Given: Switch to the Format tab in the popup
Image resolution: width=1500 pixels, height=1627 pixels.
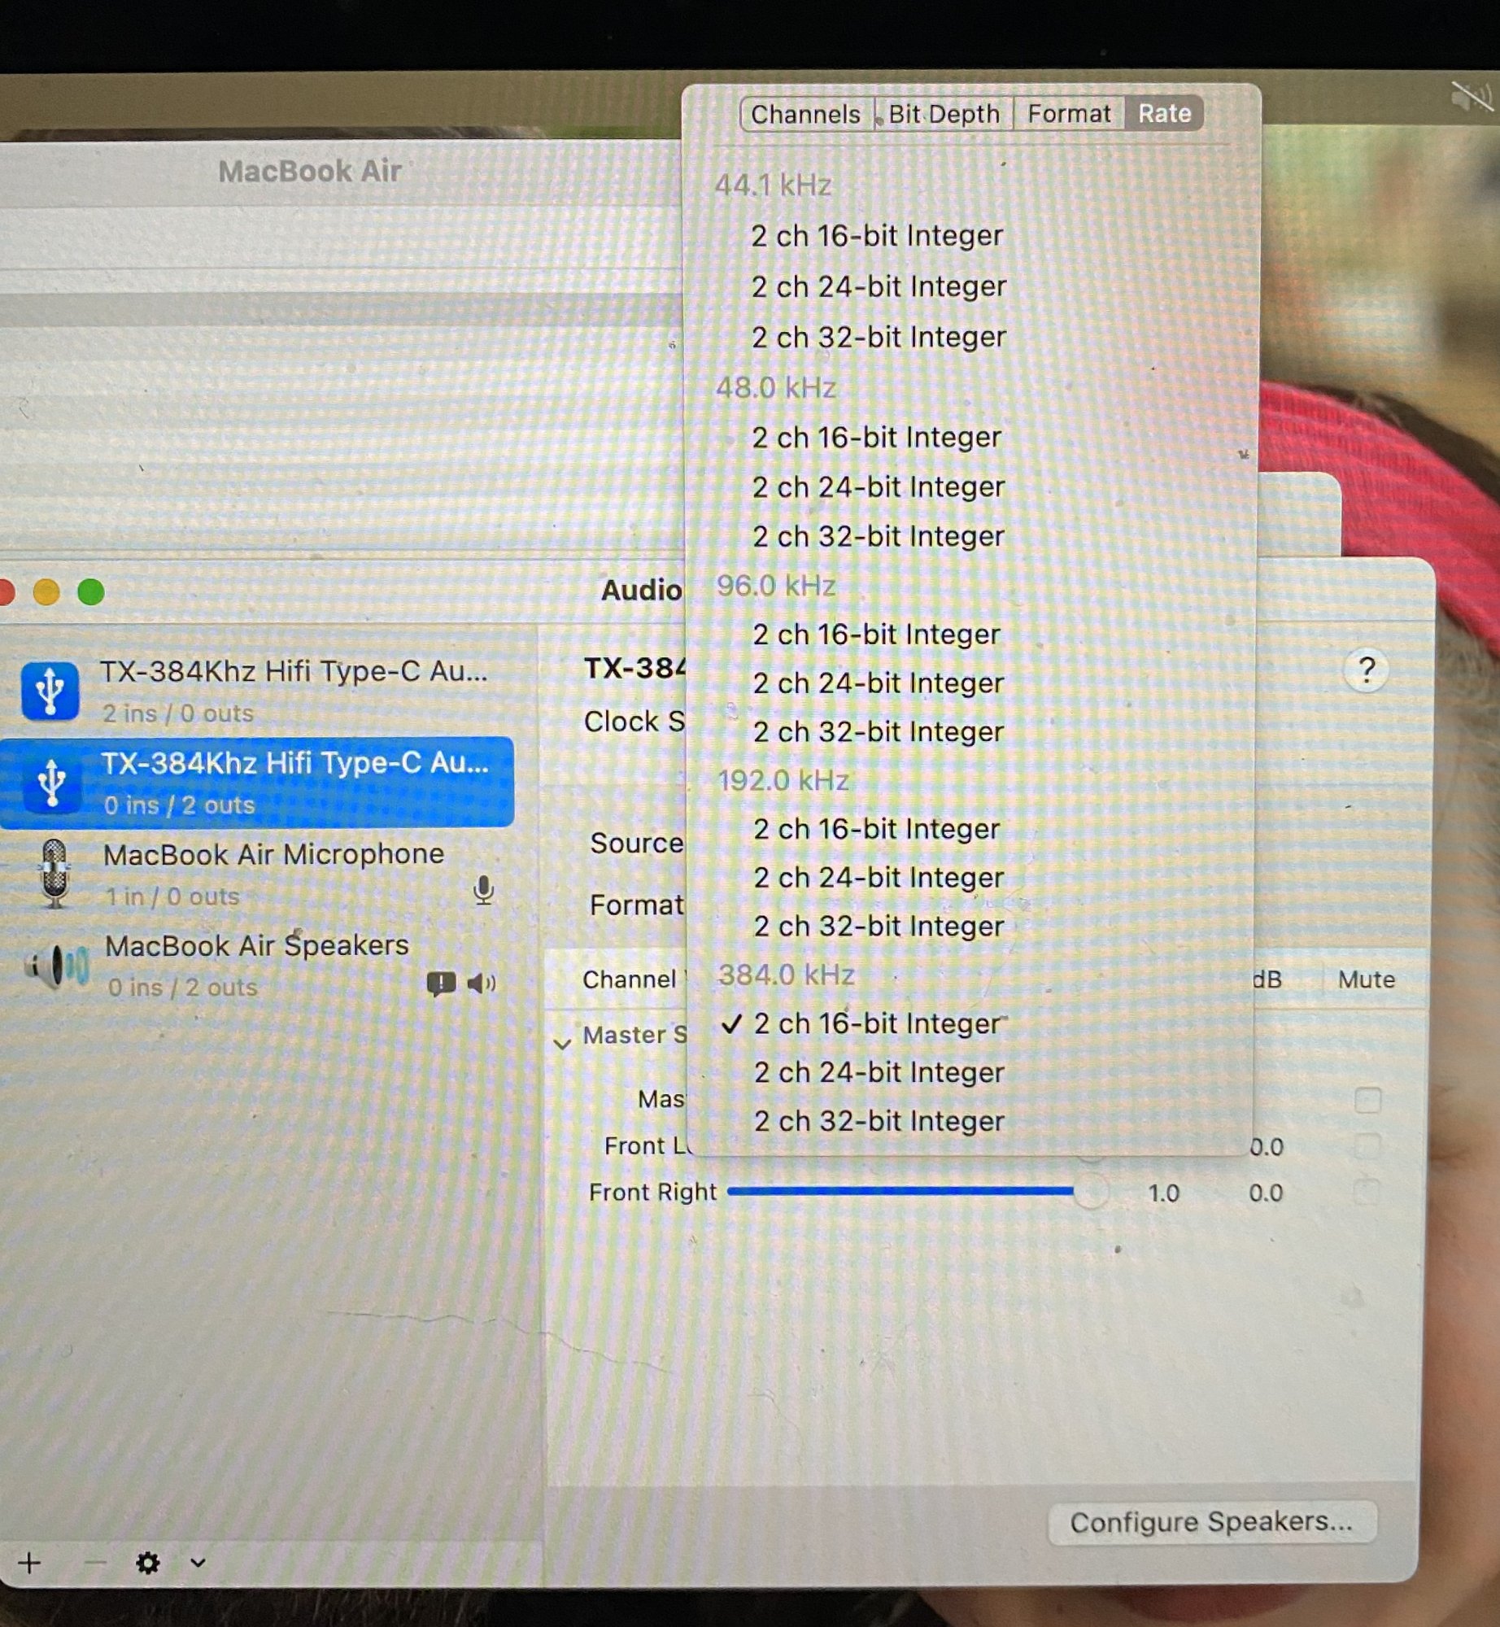Looking at the screenshot, I should coord(1069,114).
